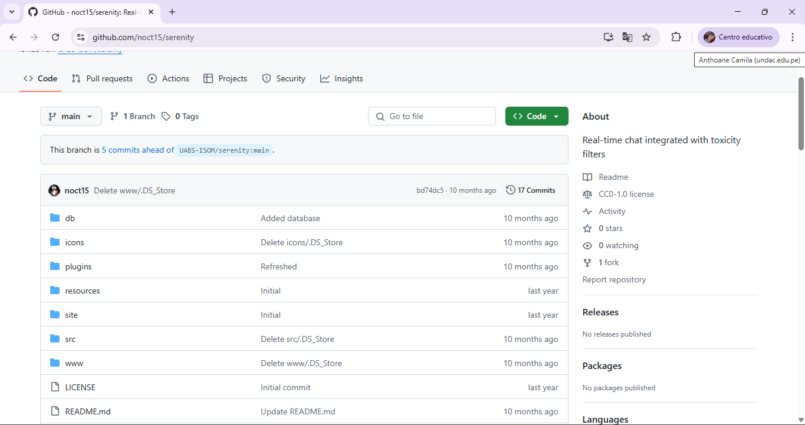Open the main branch dropdown

(71, 116)
